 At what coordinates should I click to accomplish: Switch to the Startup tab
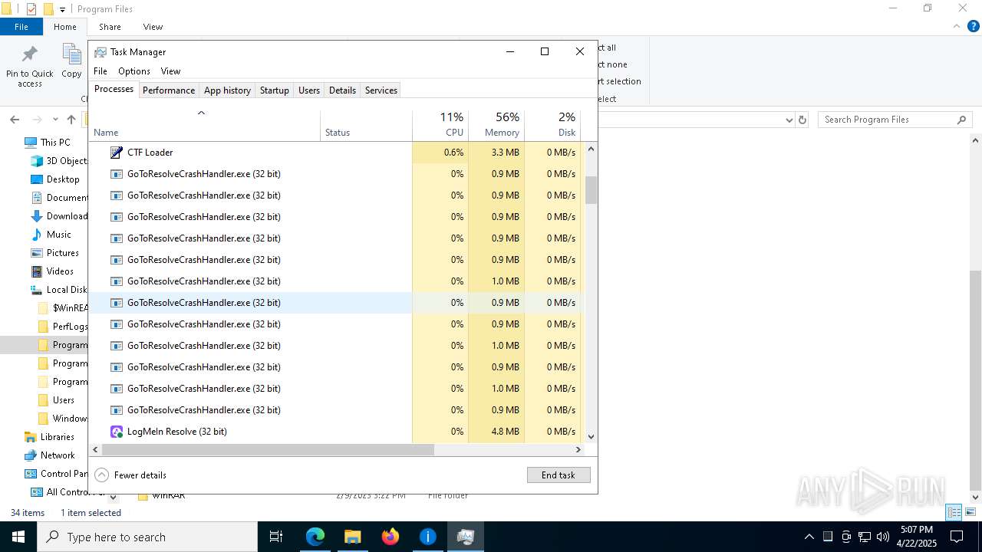pyautogui.click(x=274, y=90)
